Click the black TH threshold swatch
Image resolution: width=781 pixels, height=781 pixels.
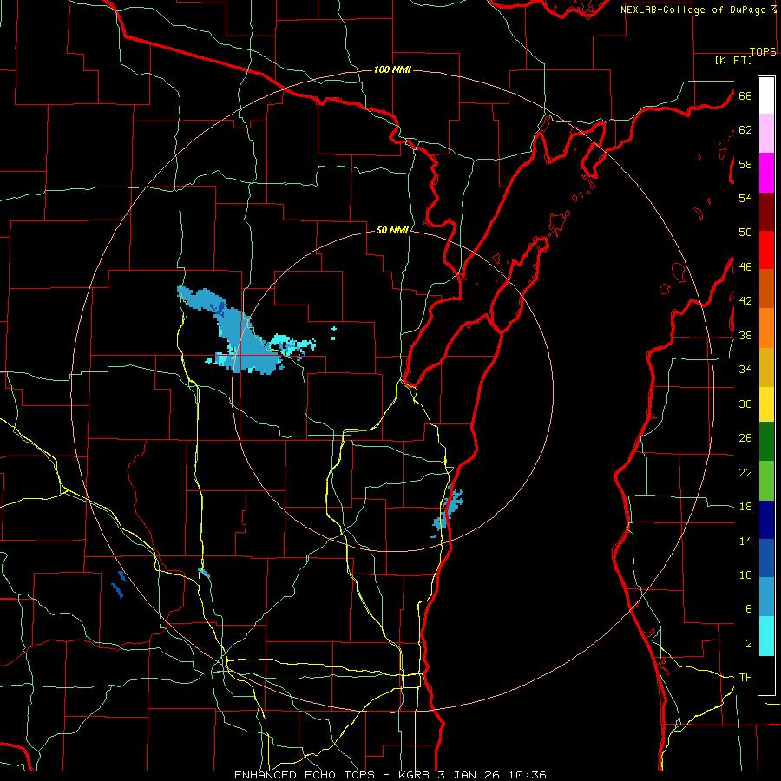click(766, 675)
